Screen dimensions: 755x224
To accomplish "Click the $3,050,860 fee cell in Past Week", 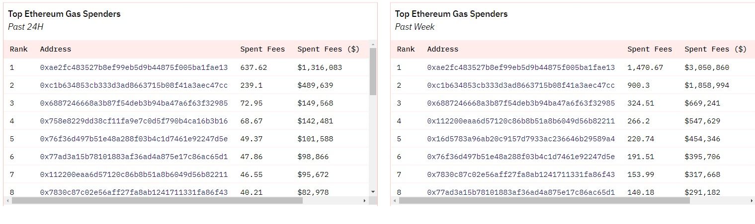I will [x=706, y=67].
